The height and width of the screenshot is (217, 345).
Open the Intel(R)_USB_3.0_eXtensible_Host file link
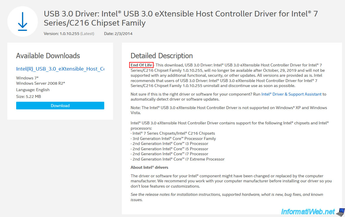60,69
